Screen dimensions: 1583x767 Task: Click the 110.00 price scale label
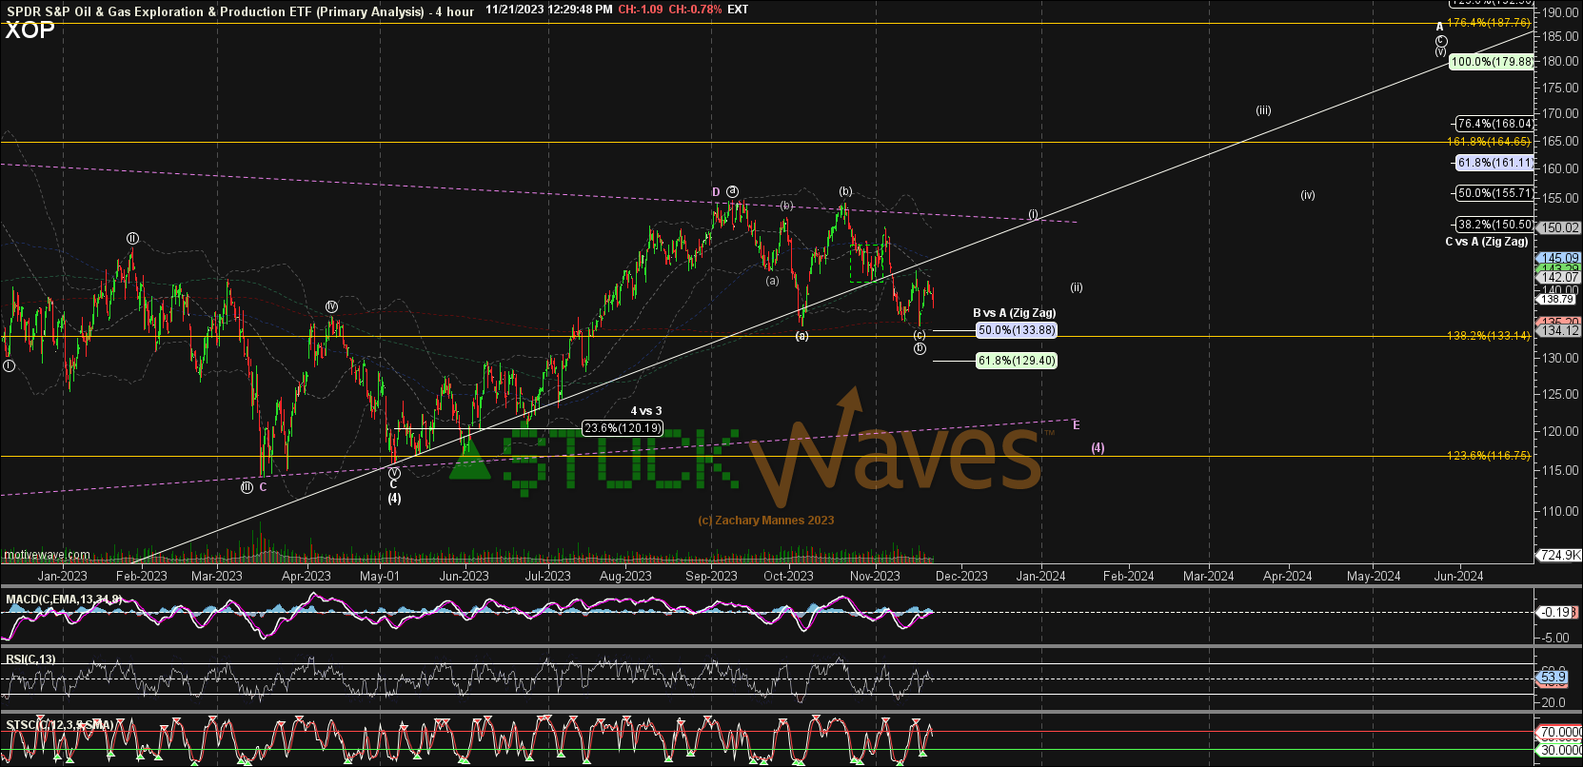coord(1561,511)
